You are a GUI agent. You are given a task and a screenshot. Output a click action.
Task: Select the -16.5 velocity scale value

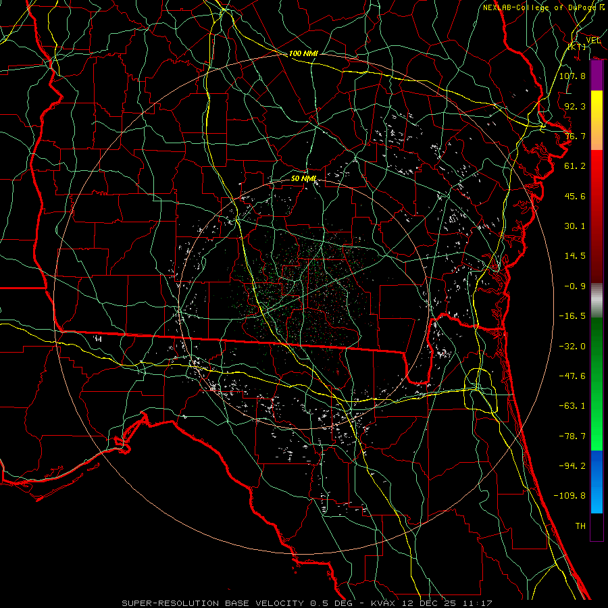click(572, 316)
